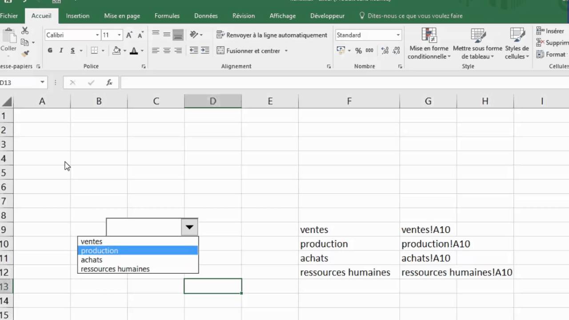This screenshot has height=320, width=569.
Task: Select the Format Painter brush icon
Action: coord(25,53)
